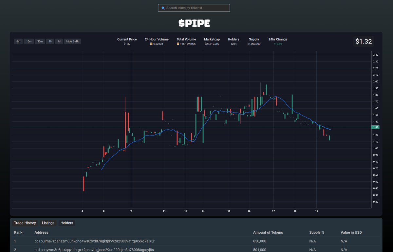Screen dimensions: 393x252
Task: Select the 15m timeframe button
Action: coord(29,41)
